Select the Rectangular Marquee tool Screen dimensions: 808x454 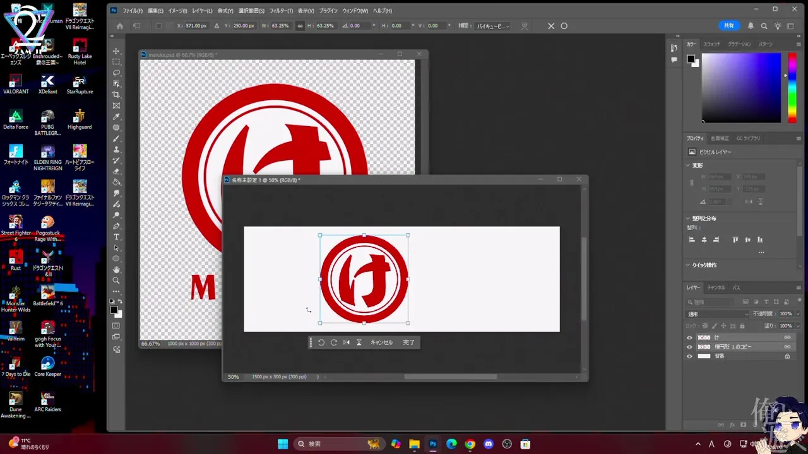coord(116,62)
